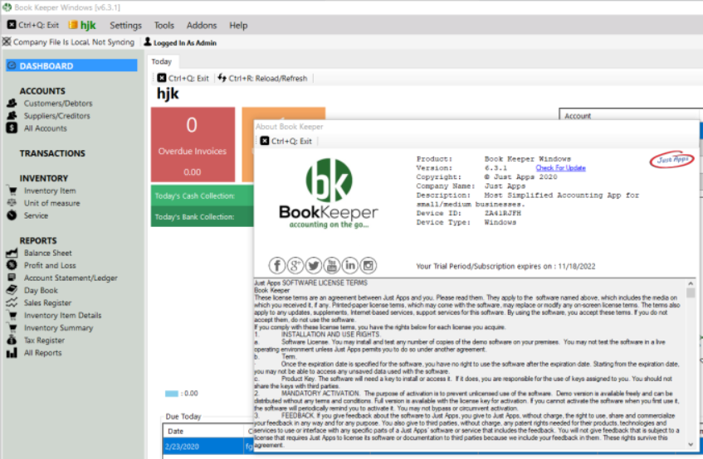Click the Service clock icon
Screen dimensions: 703x459
(12, 215)
